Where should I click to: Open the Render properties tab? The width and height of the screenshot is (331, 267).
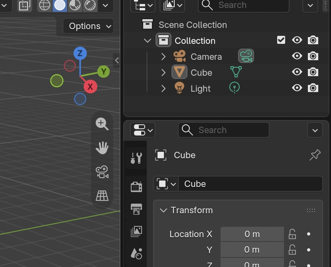coord(136,187)
